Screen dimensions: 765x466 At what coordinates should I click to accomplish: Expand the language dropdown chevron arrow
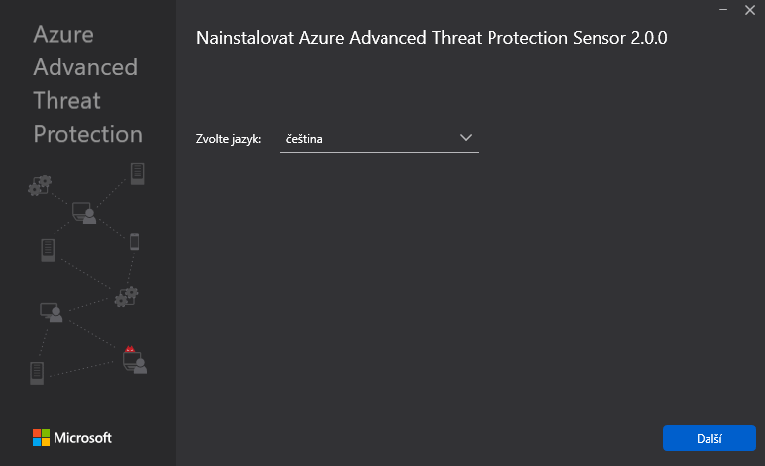click(x=466, y=138)
